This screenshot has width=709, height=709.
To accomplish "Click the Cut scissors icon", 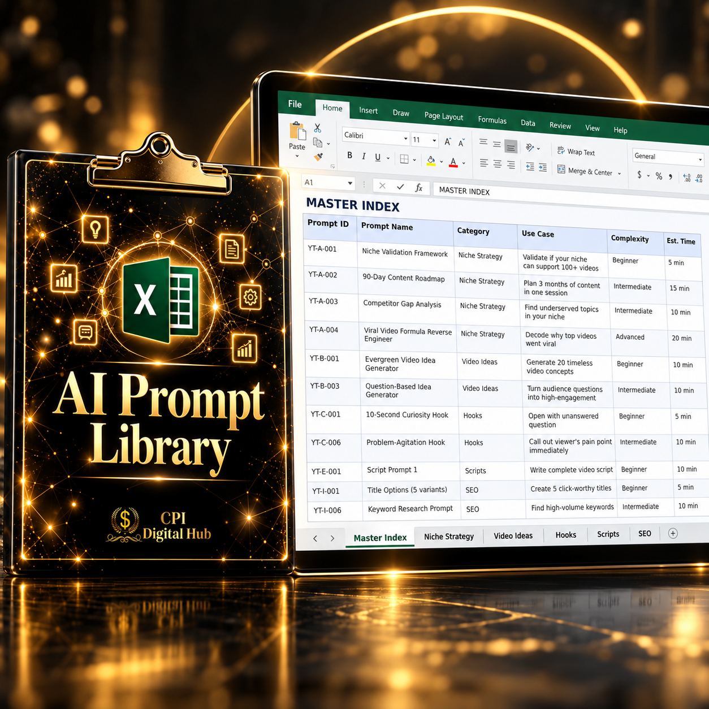I will point(318,128).
